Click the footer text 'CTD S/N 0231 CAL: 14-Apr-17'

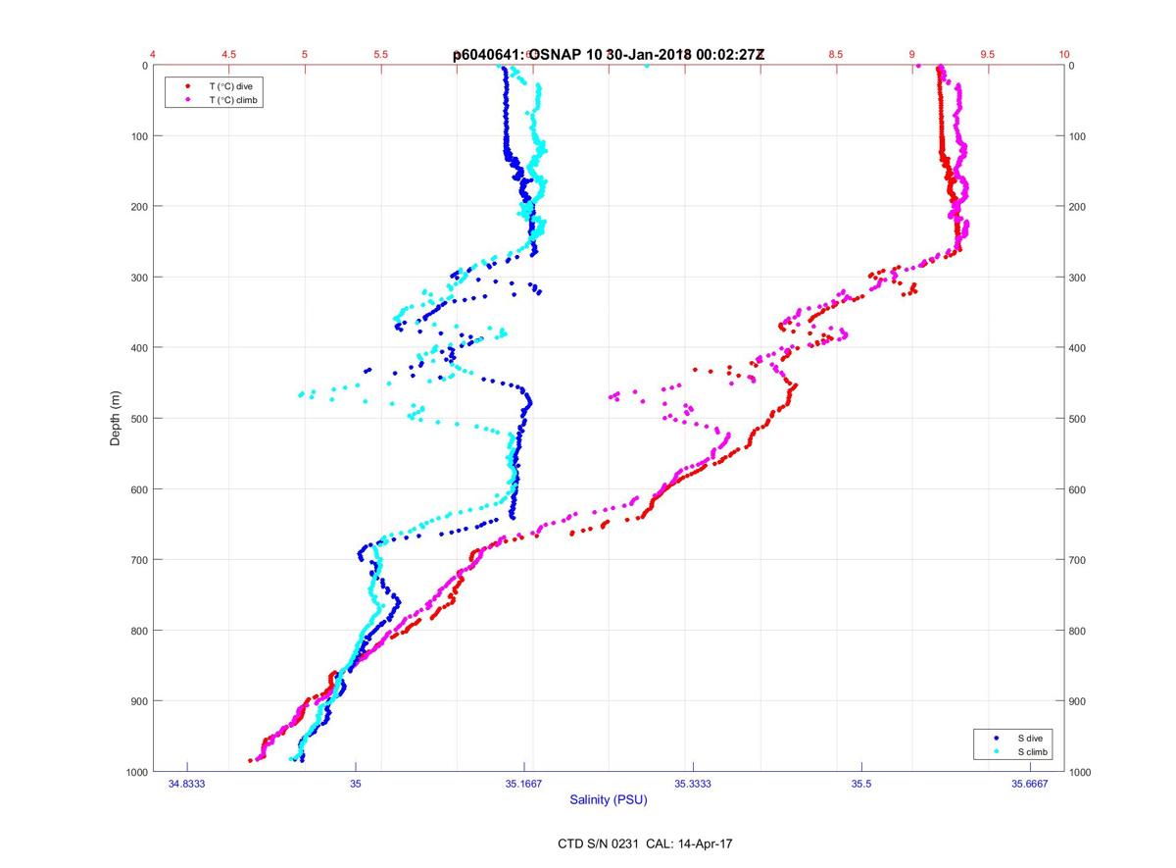coord(643,842)
